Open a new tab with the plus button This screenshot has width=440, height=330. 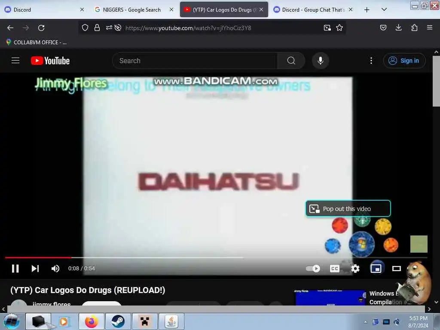point(367,10)
